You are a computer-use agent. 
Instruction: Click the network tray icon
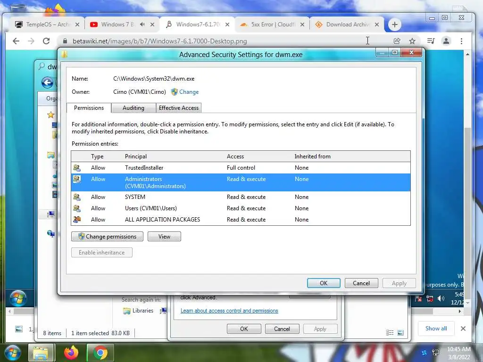coord(435,353)
